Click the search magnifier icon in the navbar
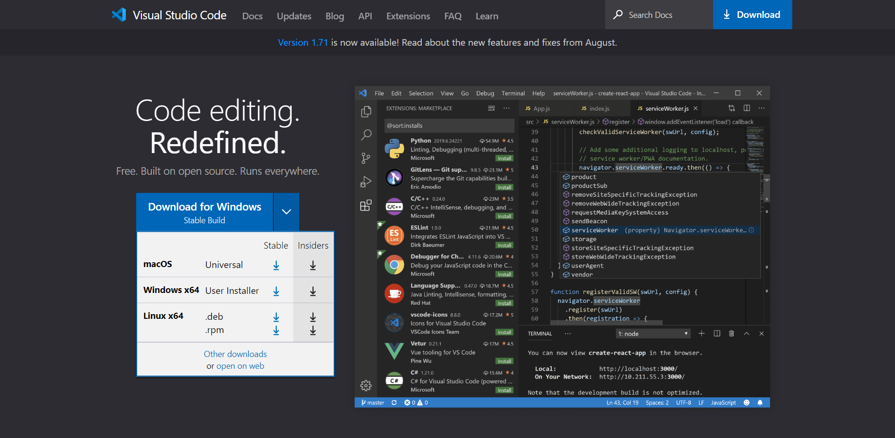 618,15
